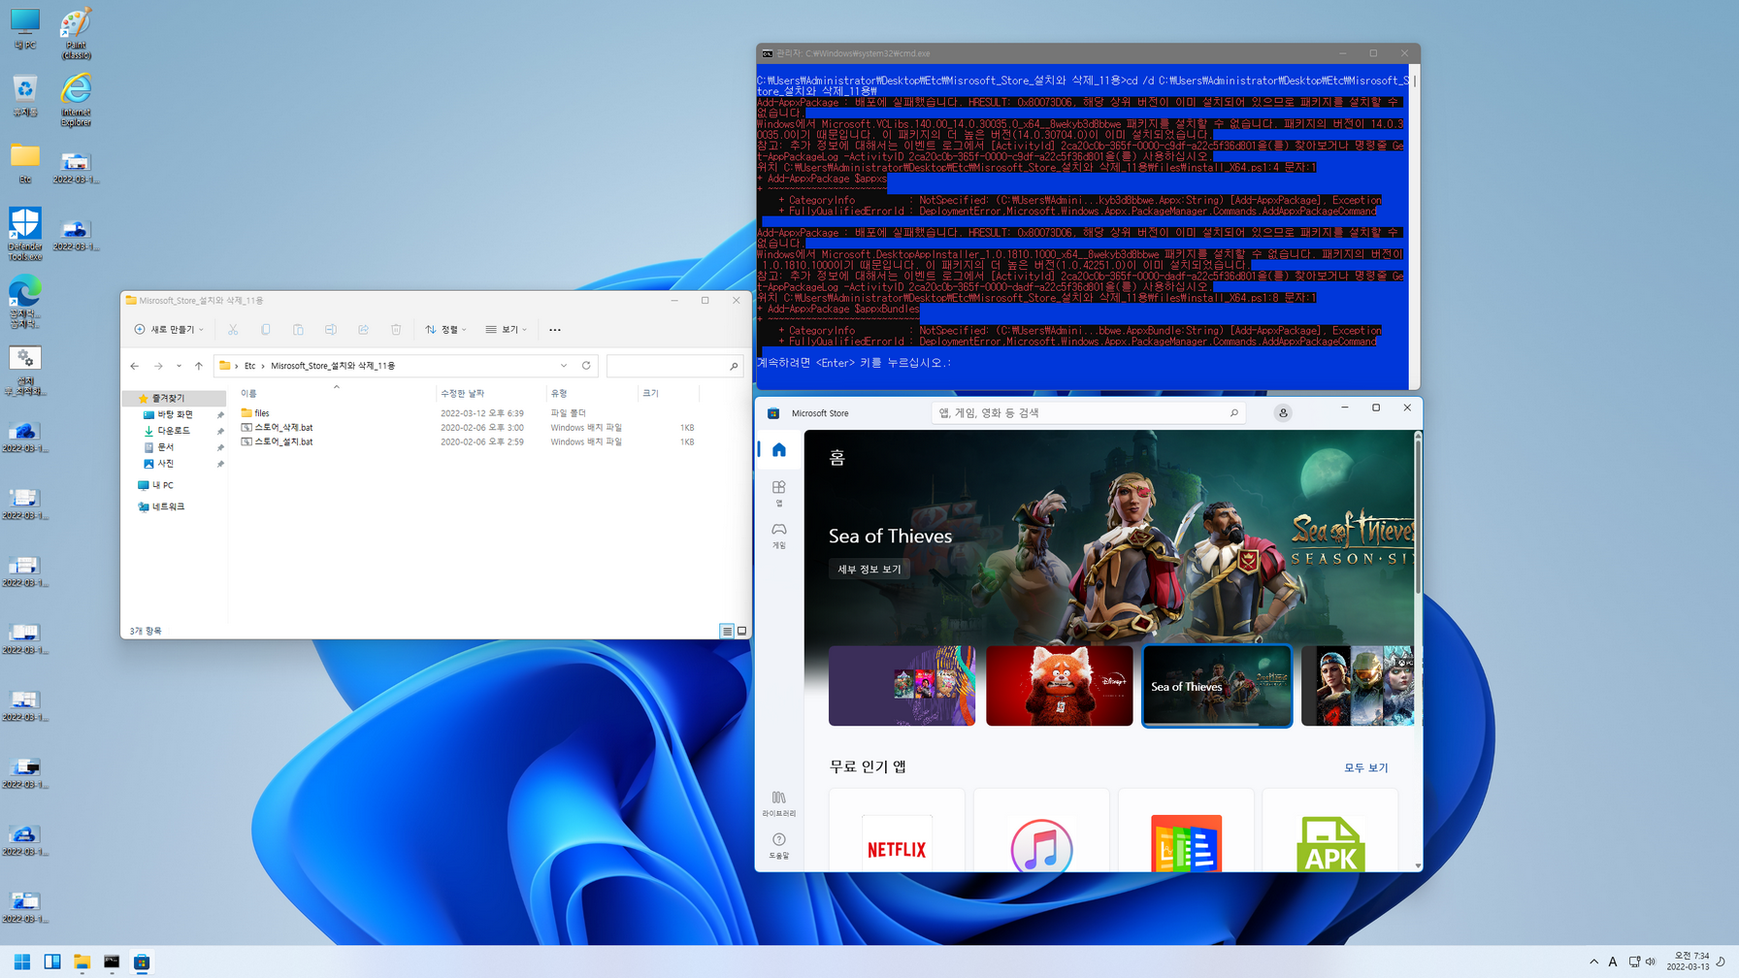This screenshot has width=1739, height=978.
Task: Open the New (새로 만들기) dropdown
Action: coord(169,330)
